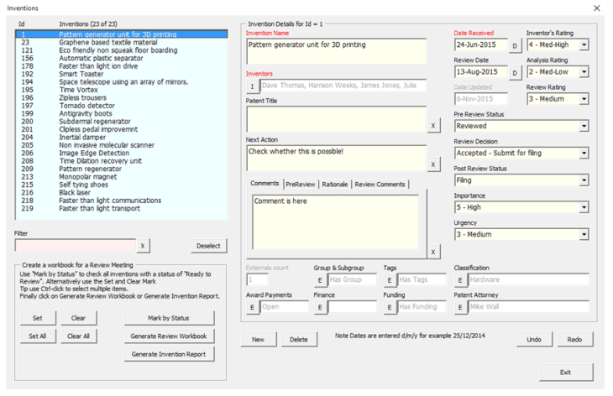Click the E button for Group & Subgroup

click(x=320, y=280)
